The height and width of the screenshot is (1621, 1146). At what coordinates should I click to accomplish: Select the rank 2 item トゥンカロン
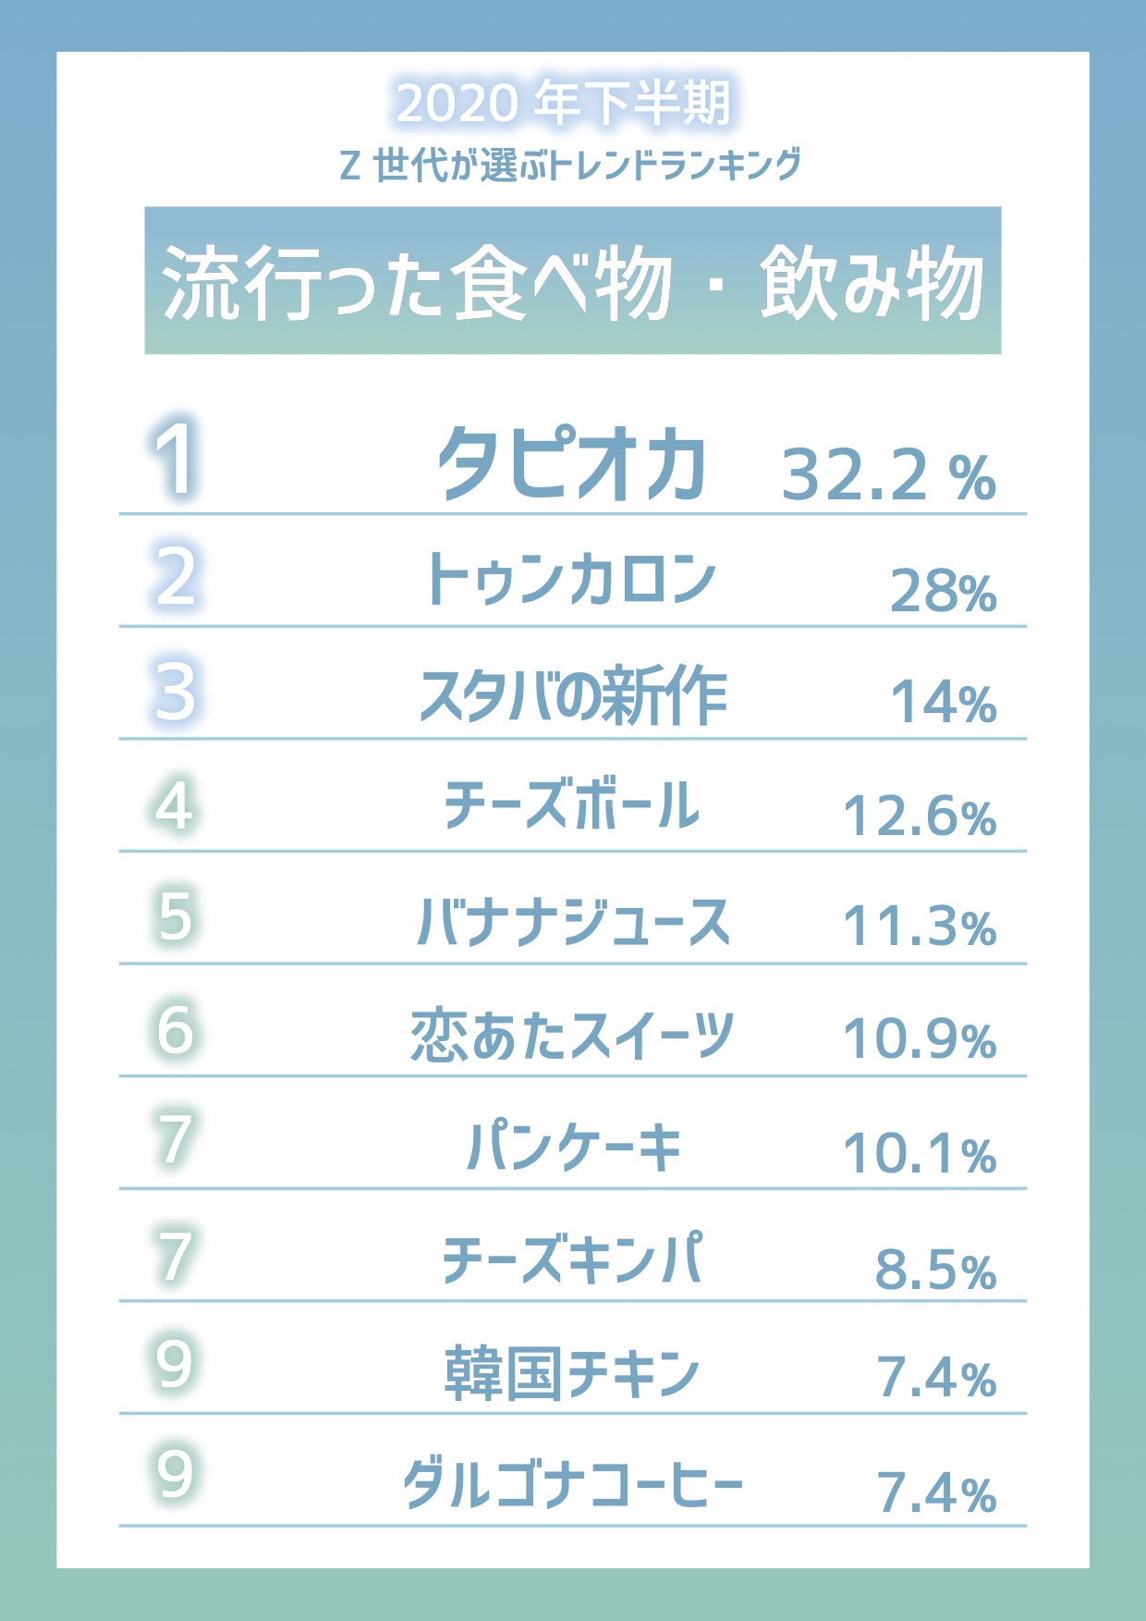point(571,579)
